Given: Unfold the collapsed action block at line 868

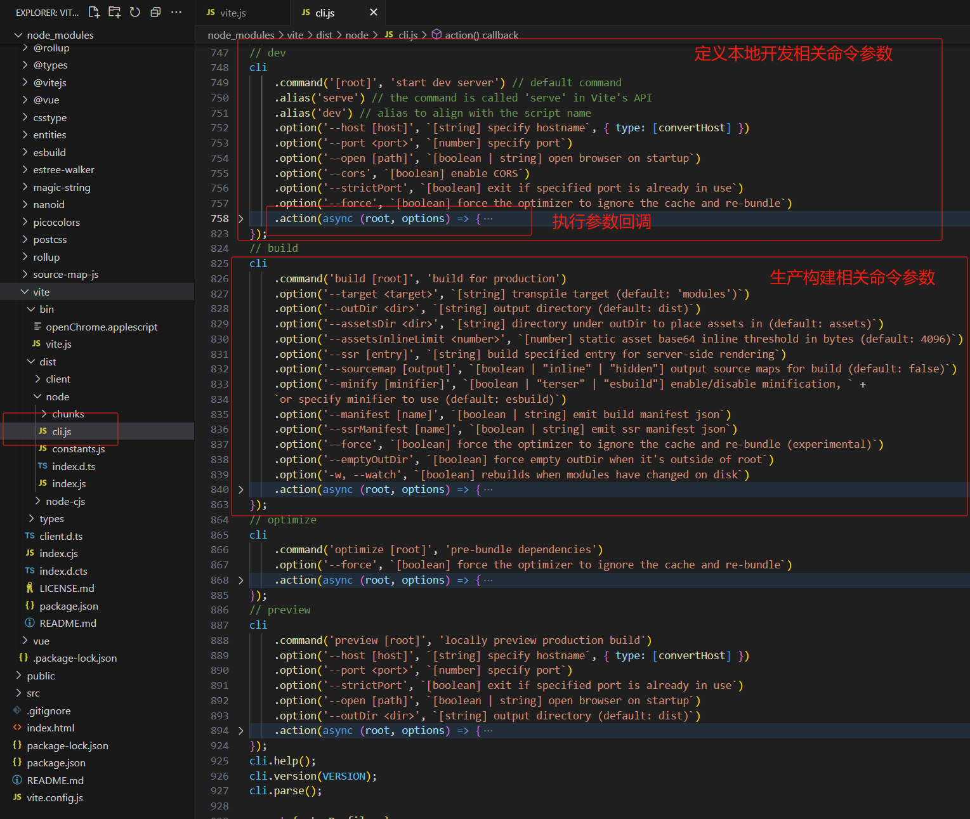Looking at the screenshot, I should 240,580.
